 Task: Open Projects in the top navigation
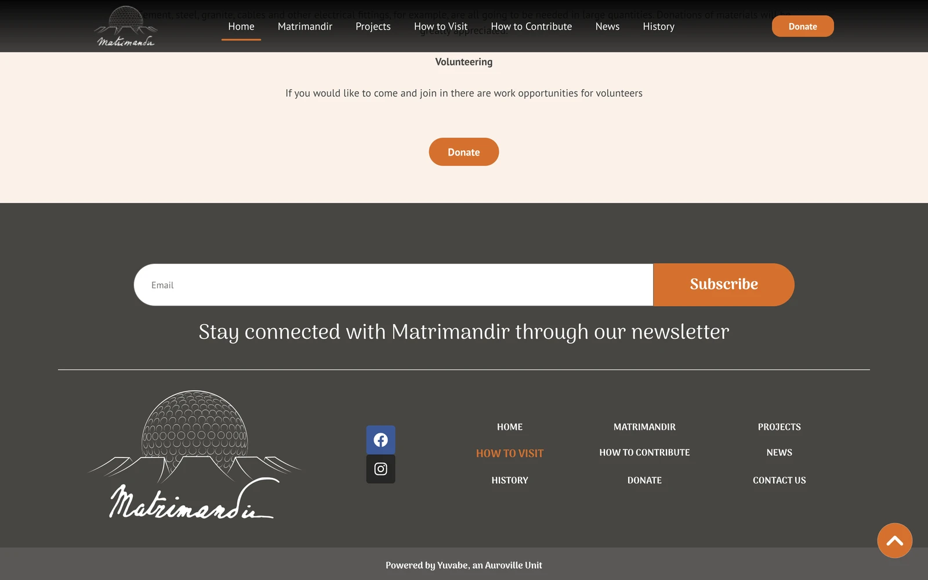click(373, 27)
